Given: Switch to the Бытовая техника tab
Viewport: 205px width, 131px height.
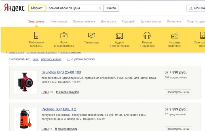Looking at the screenshot, I should (84, 22).
